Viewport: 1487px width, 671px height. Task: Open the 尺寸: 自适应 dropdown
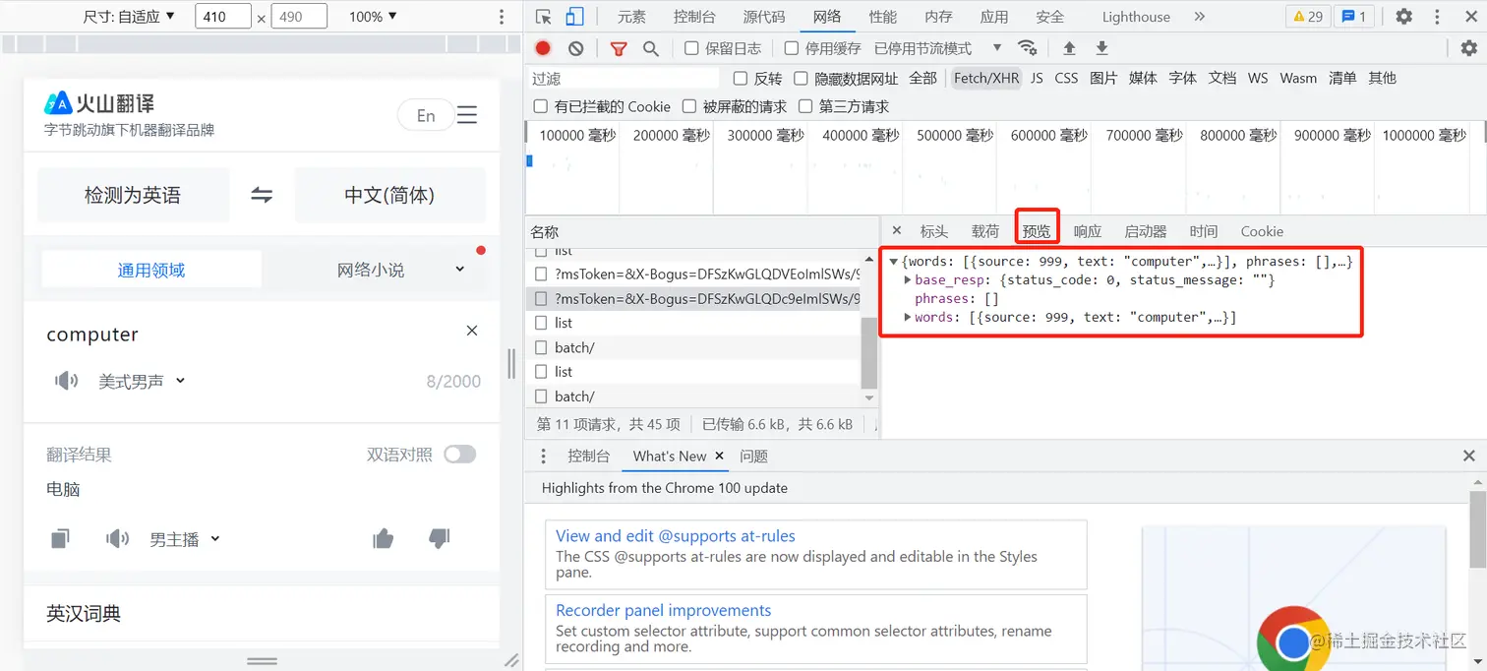tap(129, 17)
